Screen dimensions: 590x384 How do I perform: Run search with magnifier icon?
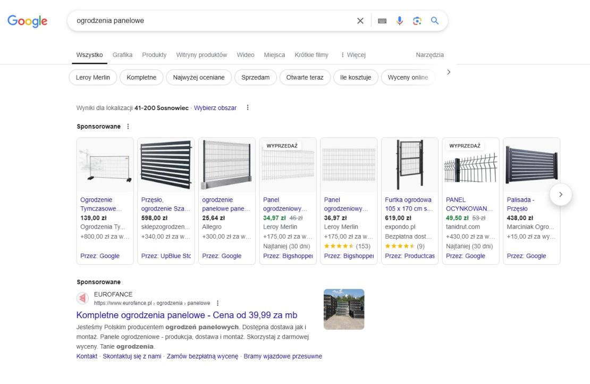tap(435, 21)
